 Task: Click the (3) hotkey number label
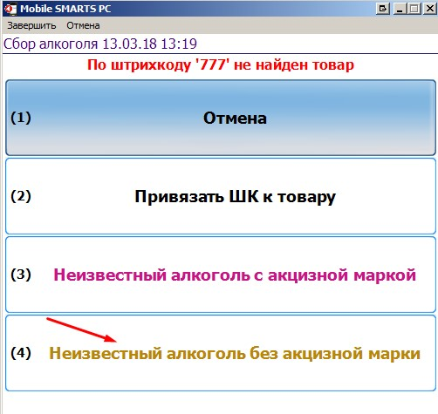tap(21, 275)
